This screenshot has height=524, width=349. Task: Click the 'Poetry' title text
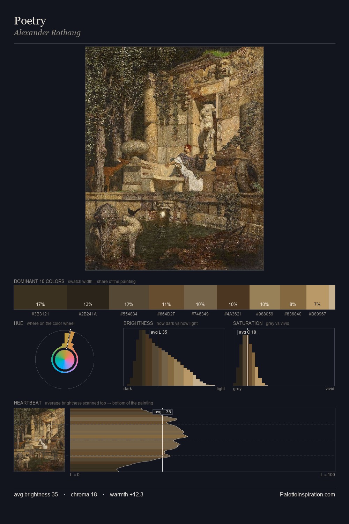(x=30, y=21)
